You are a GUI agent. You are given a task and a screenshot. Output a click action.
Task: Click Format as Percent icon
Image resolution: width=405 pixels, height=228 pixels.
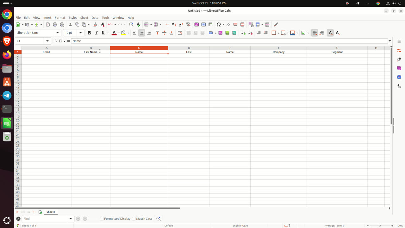[220, 33]
